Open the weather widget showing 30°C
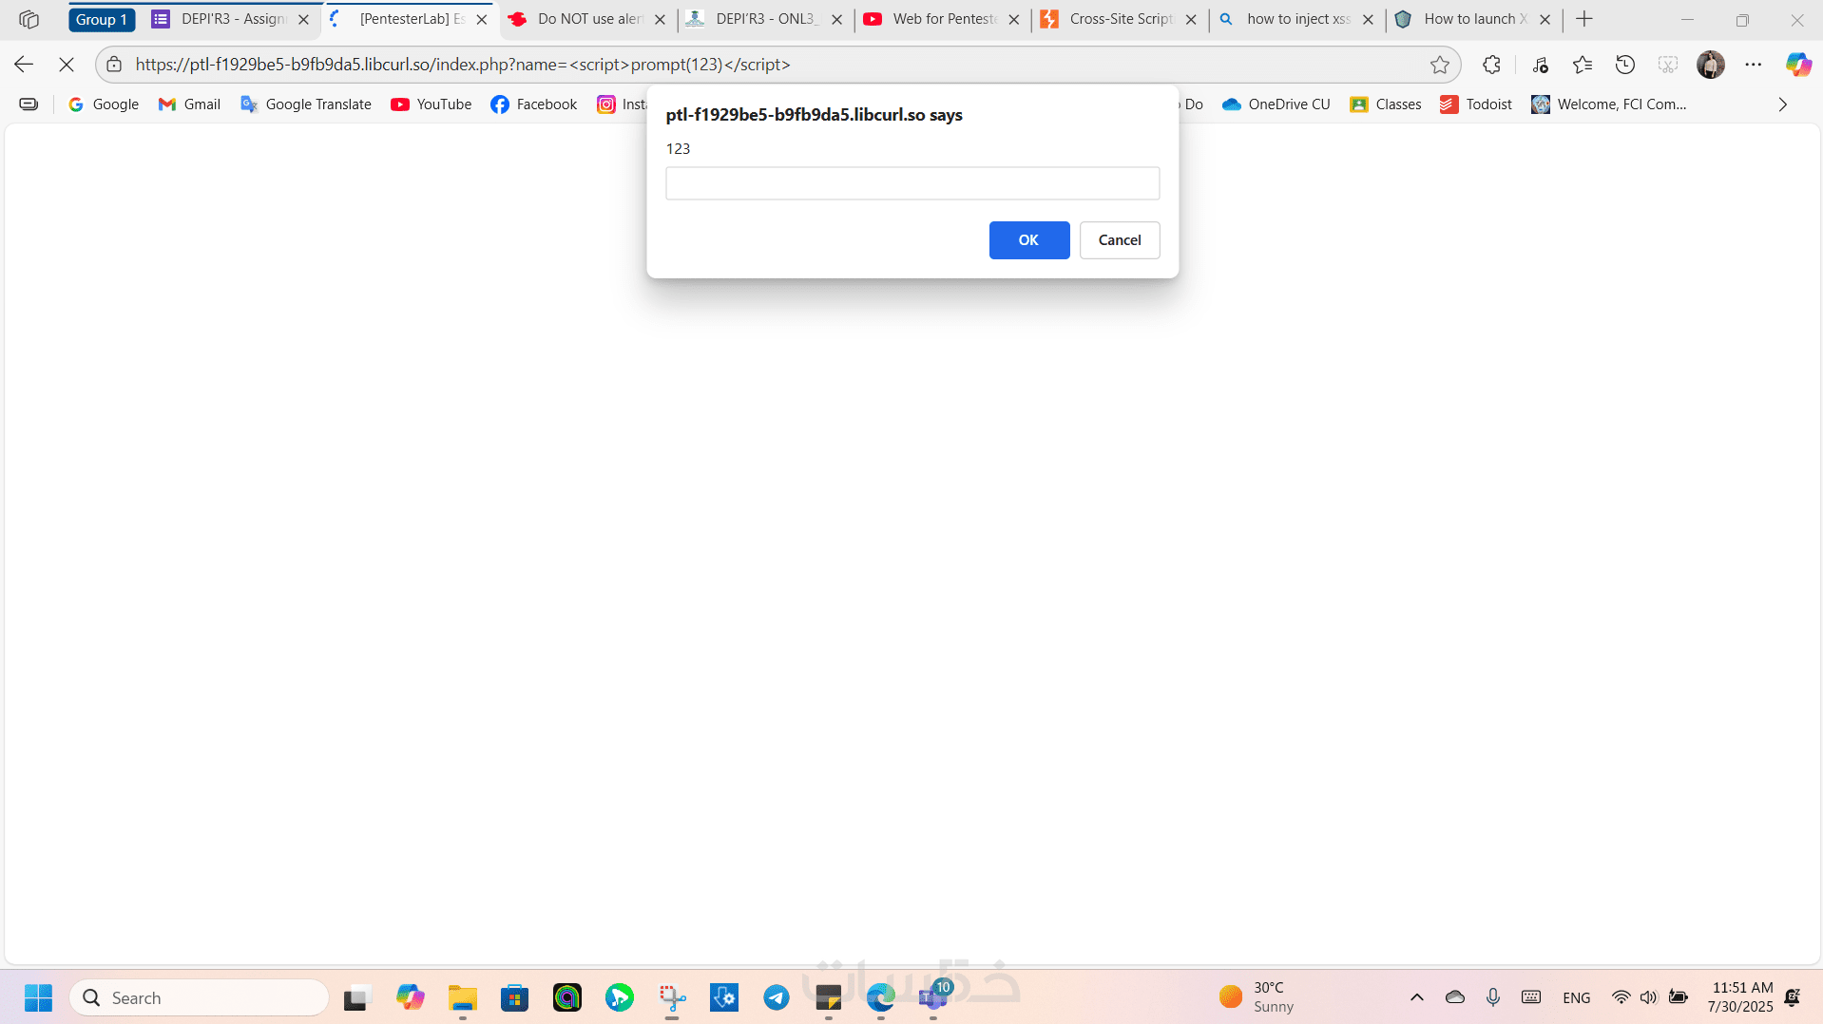Screen dimensions: 1823x1024 [1257, 997]
